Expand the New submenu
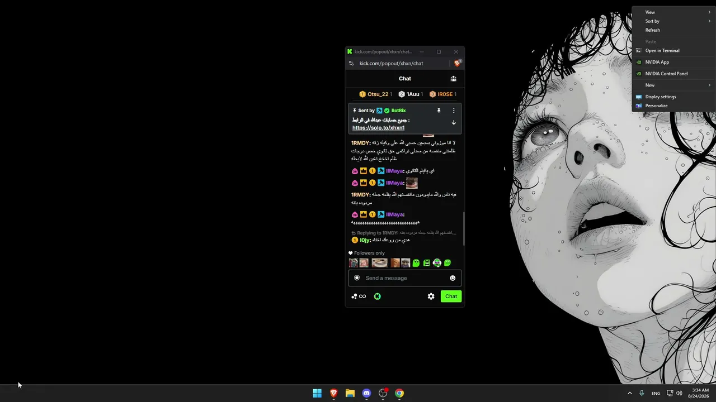The image size is (716, 402). point(672,85)
